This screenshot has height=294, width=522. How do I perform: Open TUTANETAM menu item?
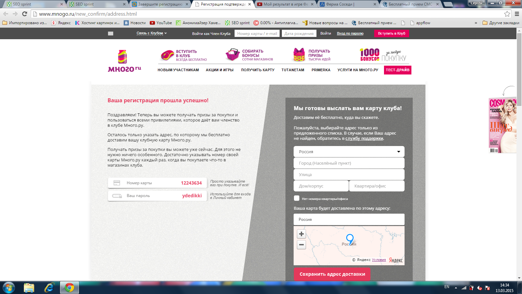tap(293, 70)
